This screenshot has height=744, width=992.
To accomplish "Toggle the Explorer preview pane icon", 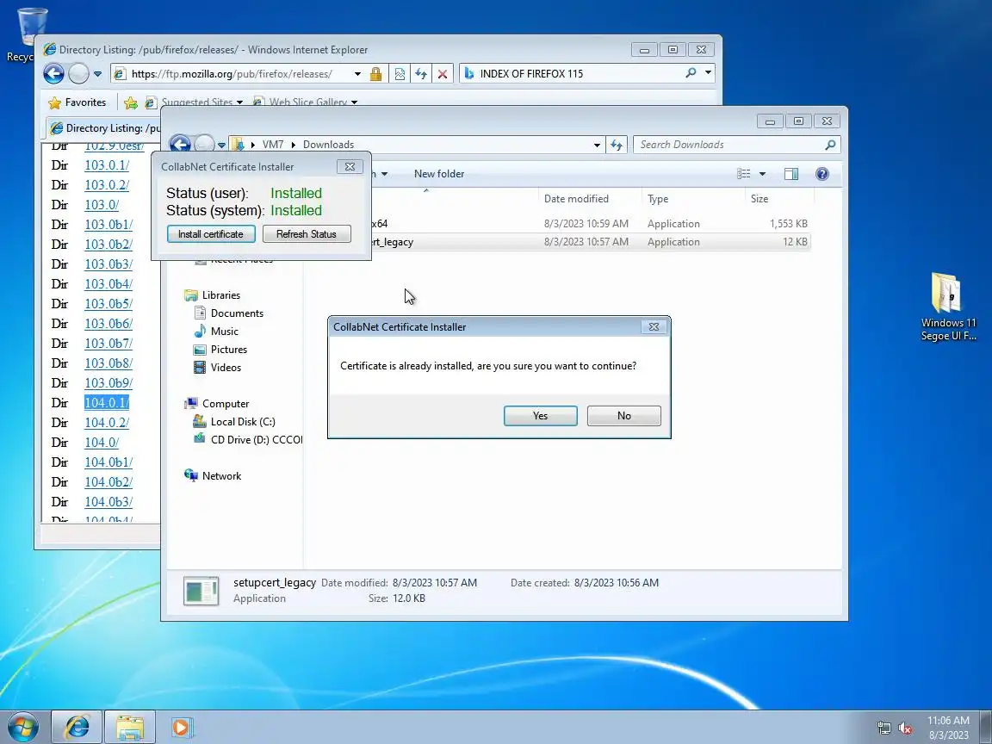I will coord(790,174).
